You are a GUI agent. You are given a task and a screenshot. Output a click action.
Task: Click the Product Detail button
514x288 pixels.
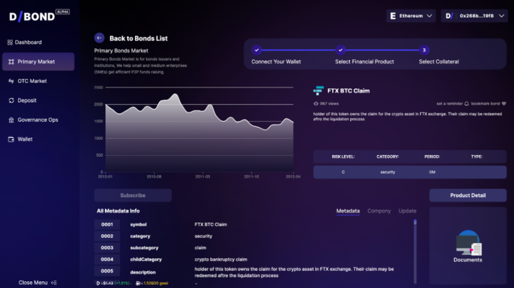click(468, 195)
